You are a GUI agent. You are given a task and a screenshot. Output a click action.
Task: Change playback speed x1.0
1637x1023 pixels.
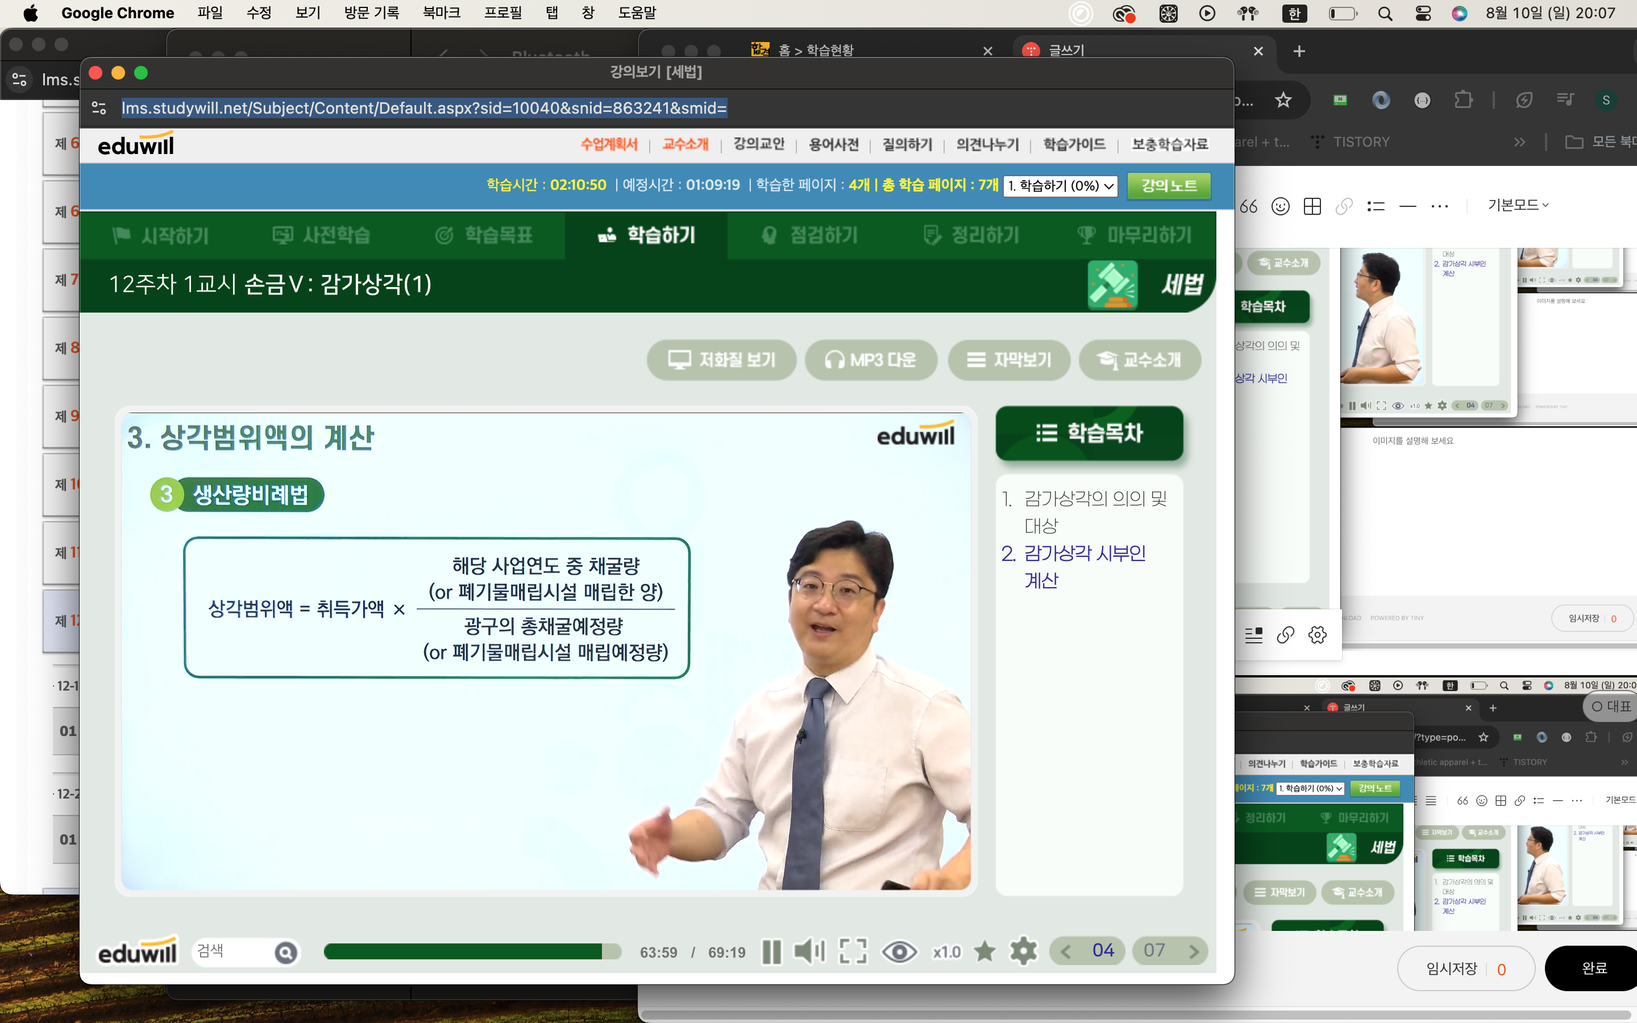point(946,952)
